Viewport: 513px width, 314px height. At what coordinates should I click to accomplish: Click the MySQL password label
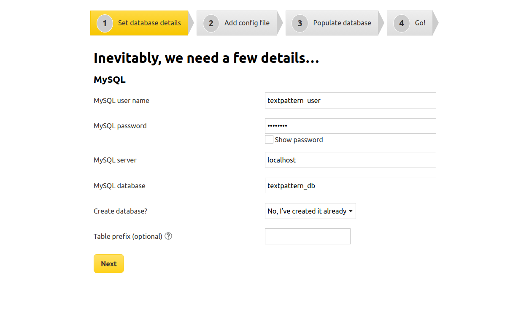120,126
